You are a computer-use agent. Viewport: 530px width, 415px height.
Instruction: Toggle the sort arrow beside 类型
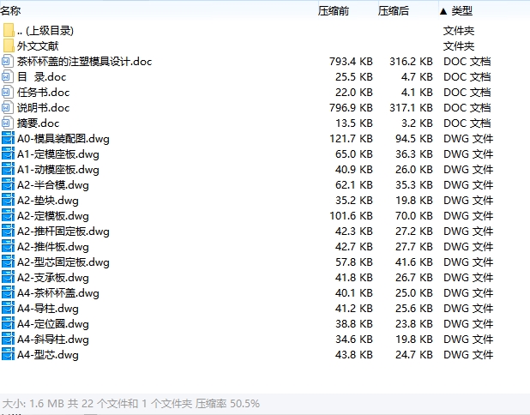pos(443,11)
